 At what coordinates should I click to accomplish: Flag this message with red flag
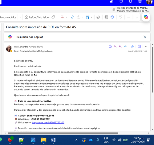(x=62, y=17)
